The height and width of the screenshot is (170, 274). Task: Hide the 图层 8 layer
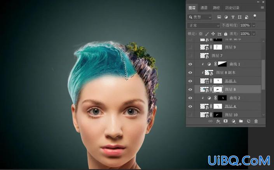pyautogui.click(x=190, y=90)
